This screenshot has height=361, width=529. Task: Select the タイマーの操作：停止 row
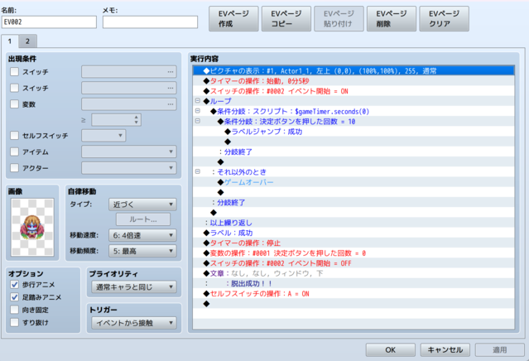click(x=353, y=243)
